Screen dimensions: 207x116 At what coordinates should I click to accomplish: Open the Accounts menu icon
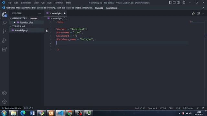4,93
